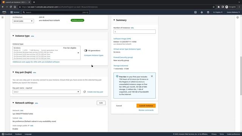Click the Cancel button
Image resolution: width=242 pixels, height=136 pixels.
pyautogui.click(x=119, y=106)
